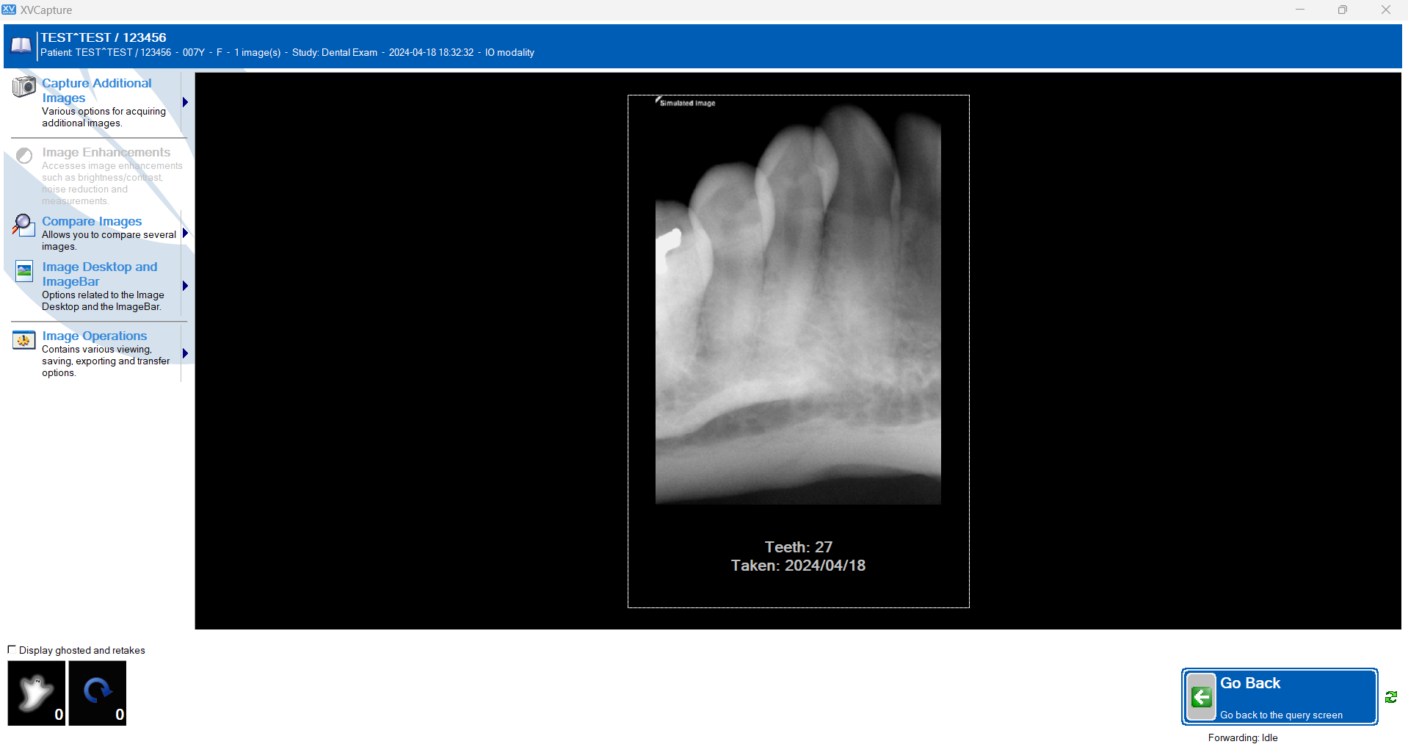Expand the Compare Images submenu arrow

tap(185, 233)
